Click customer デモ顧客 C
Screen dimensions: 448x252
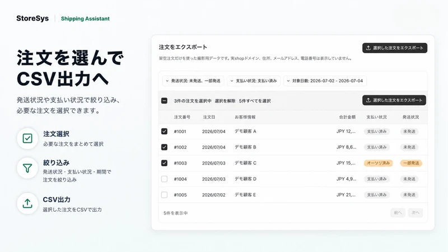coord(245,163)
